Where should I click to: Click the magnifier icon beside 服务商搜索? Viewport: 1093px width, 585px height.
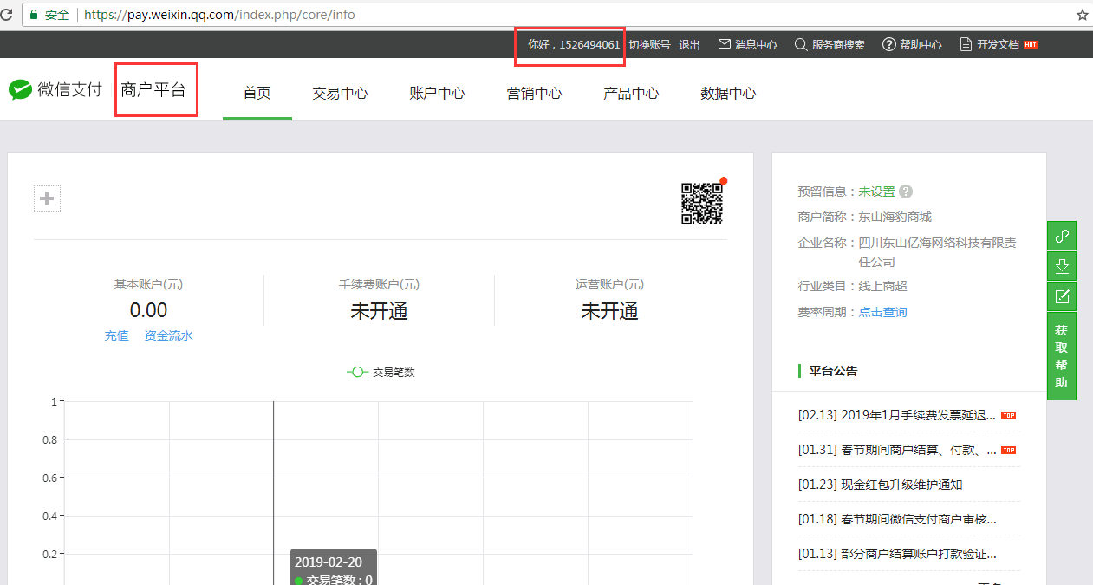[x=801, y=44]
